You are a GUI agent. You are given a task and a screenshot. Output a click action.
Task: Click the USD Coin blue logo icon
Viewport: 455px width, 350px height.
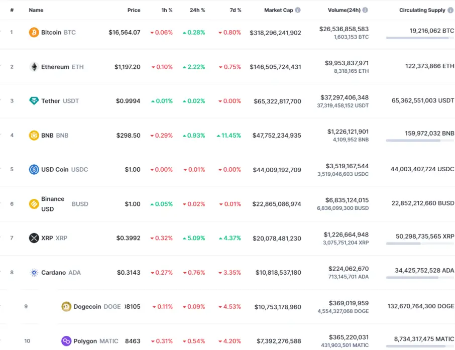pyautogui.click(x=34, y=169)
